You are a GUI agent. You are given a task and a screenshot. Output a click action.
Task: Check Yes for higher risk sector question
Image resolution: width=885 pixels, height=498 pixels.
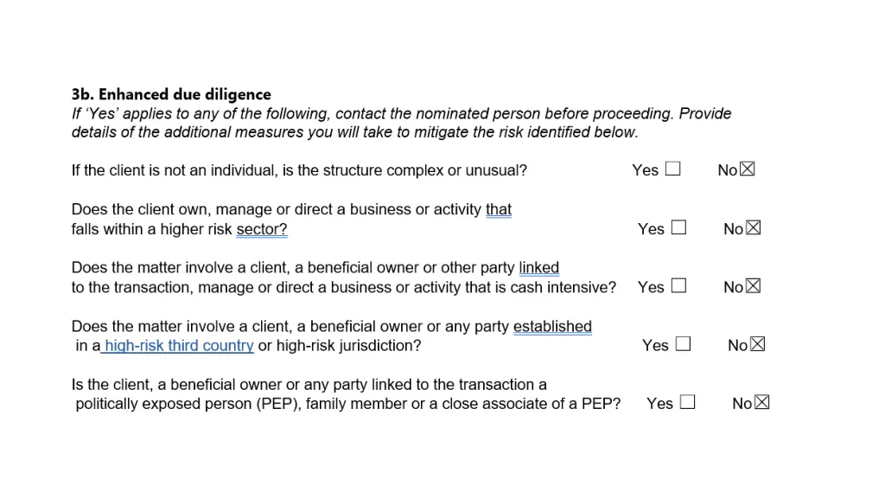coord(678,228)
